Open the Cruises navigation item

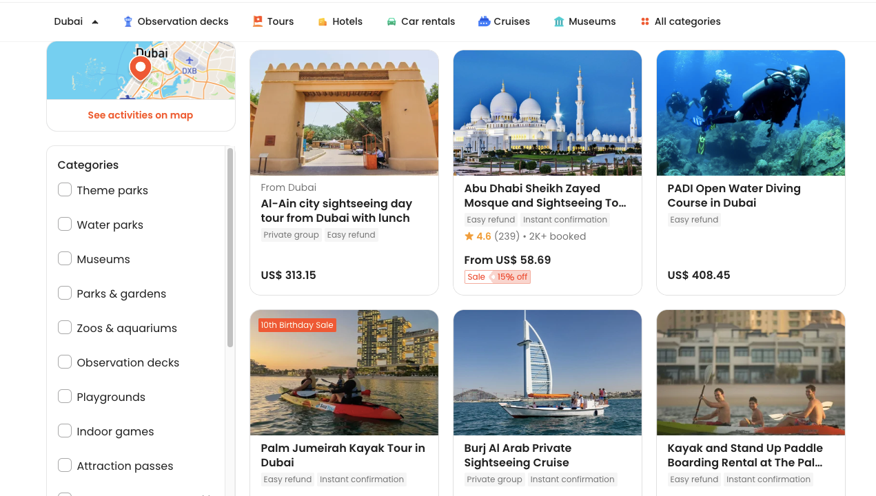(504, 21)
